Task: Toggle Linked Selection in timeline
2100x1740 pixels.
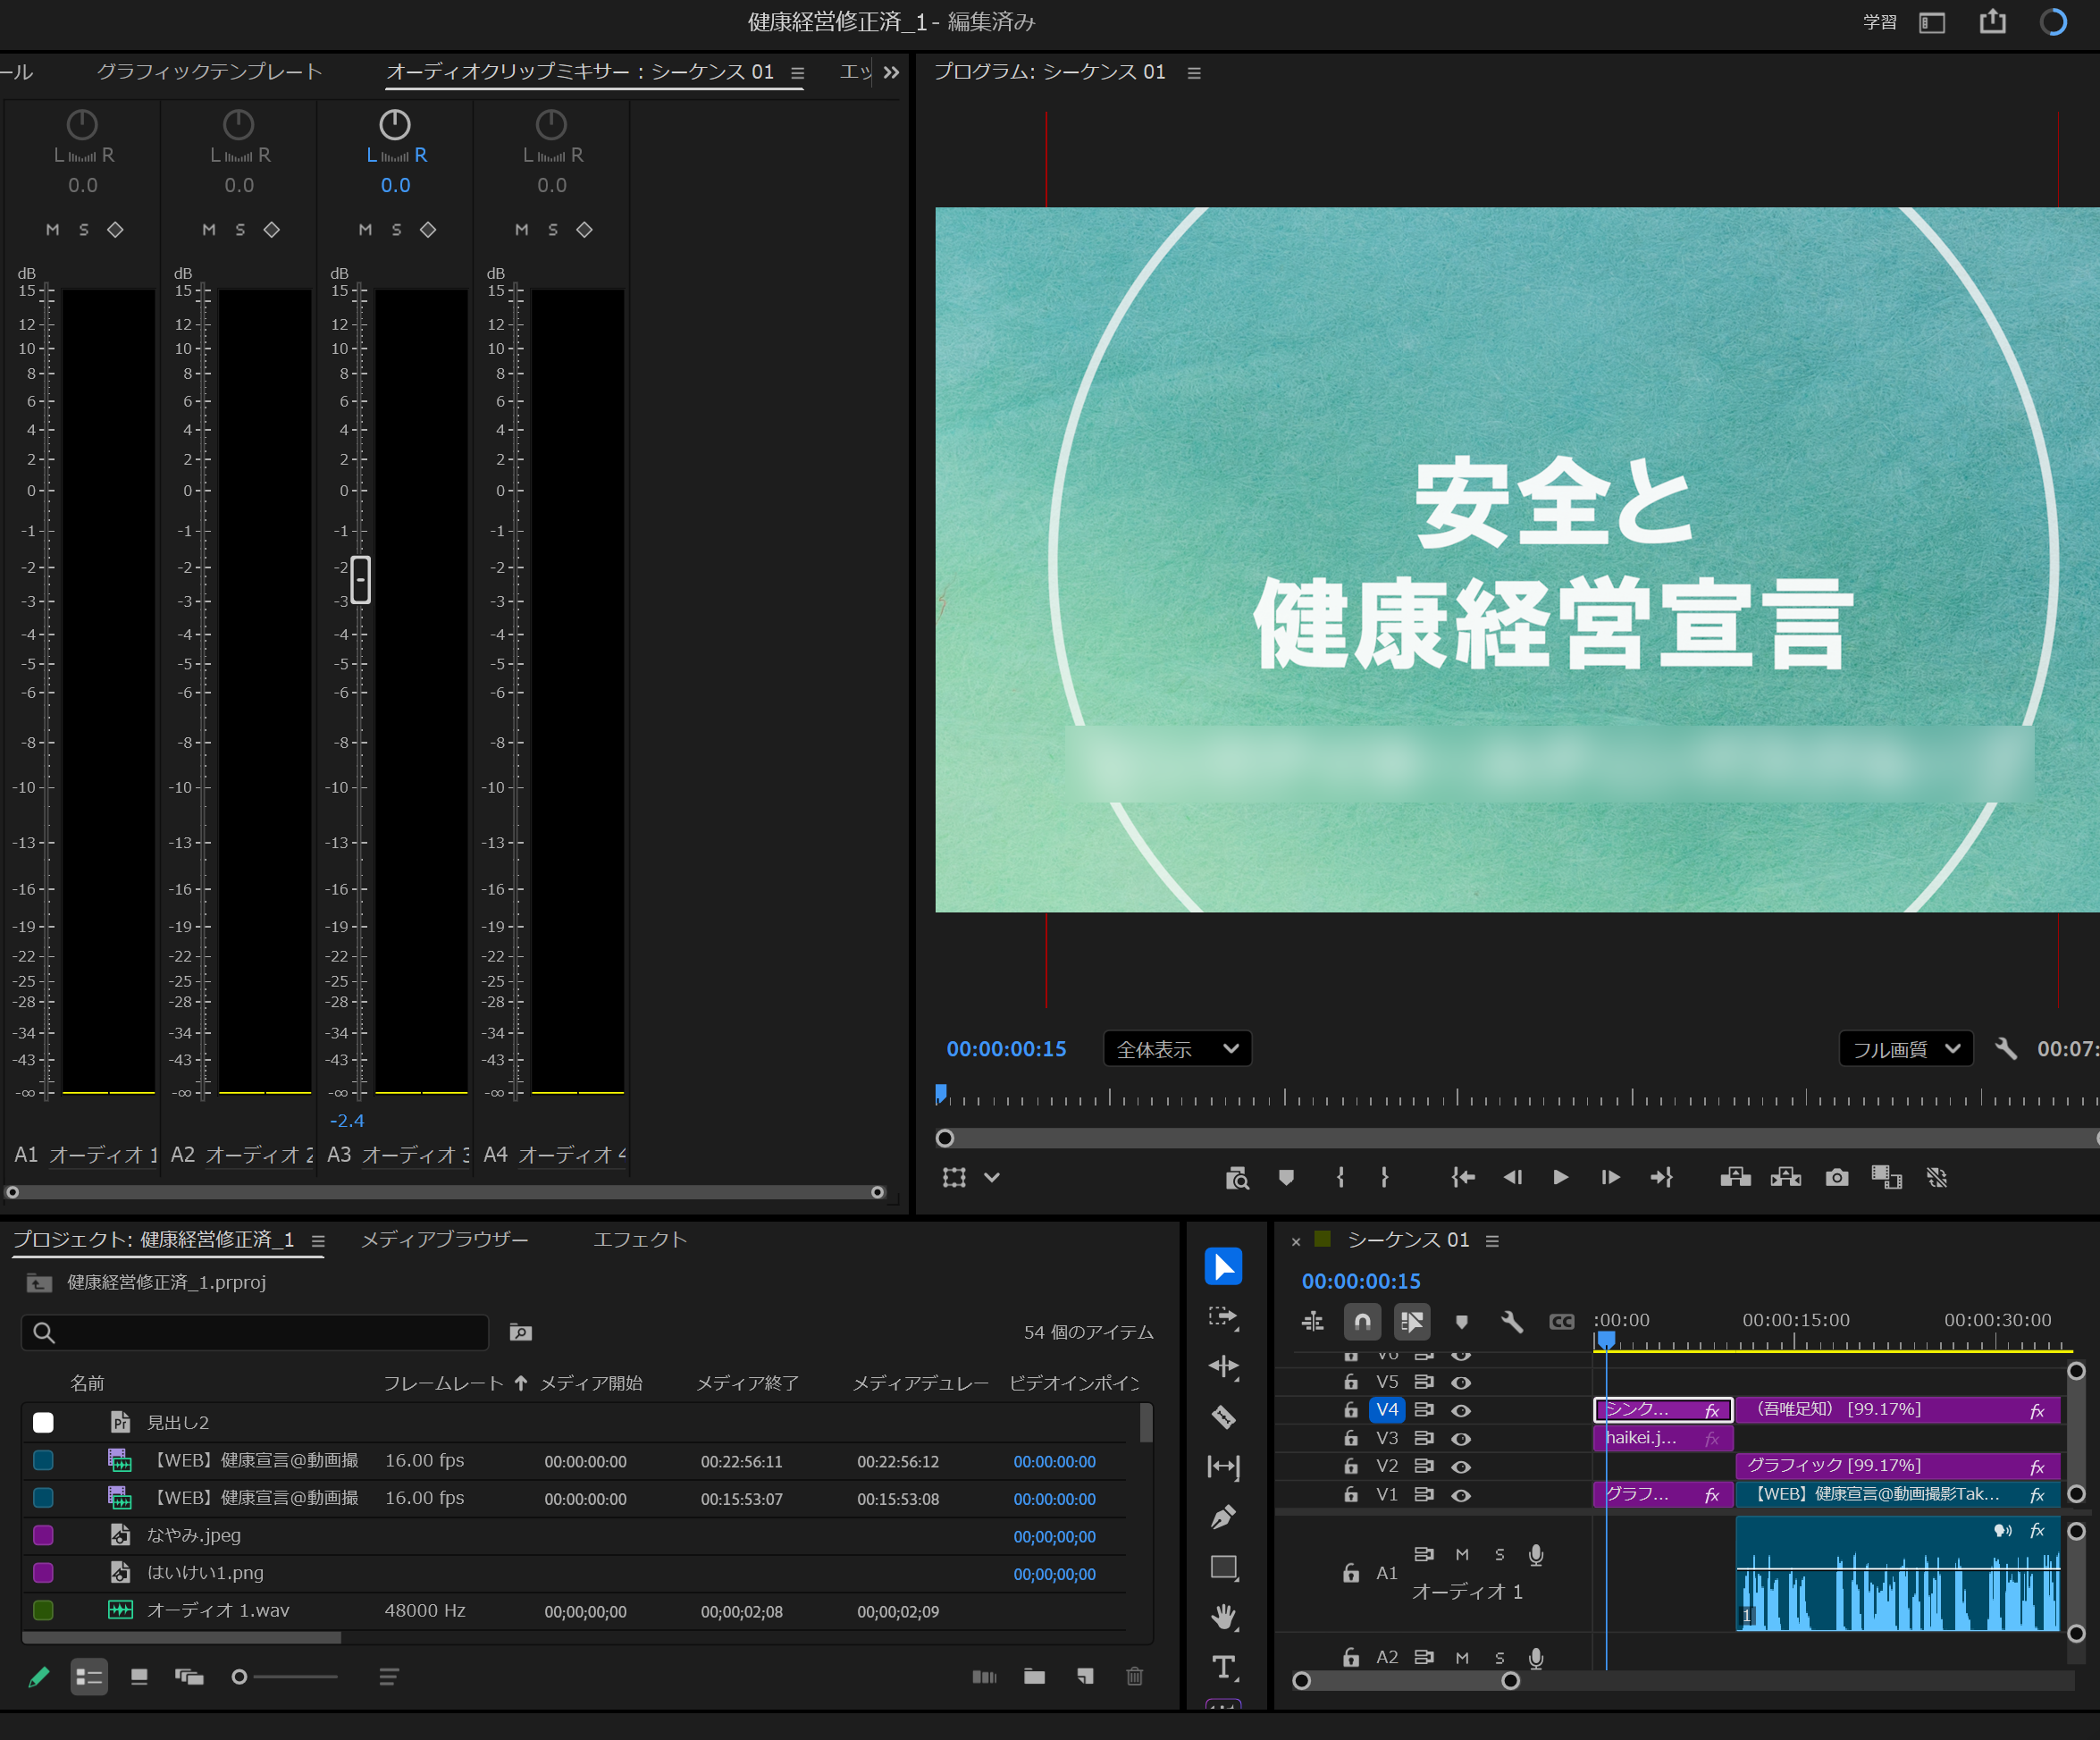Action: pyautogui.click(x=1411, y=1322)
